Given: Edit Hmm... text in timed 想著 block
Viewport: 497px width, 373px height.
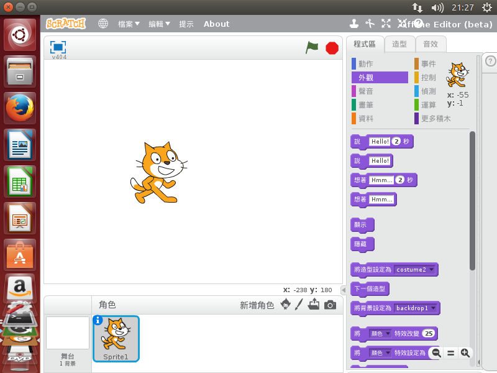Looking at the screenshot, I should click(x=381, y=180).
